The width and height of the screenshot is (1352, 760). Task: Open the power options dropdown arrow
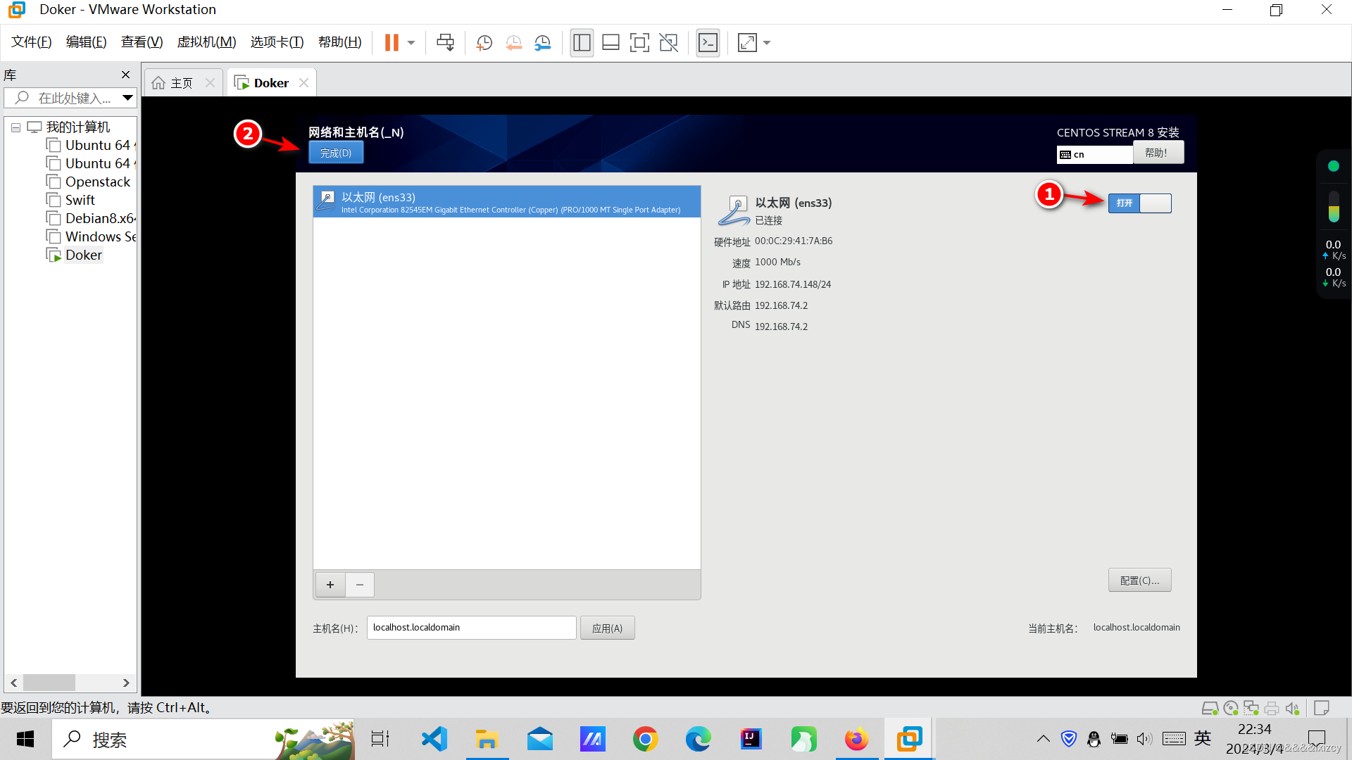411,43
